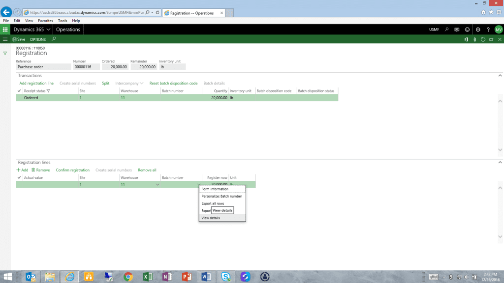Show the filter pane via funnel icon
Image resolution: width=504 pixels, height=283 pixels.
(x=5, y=53)
